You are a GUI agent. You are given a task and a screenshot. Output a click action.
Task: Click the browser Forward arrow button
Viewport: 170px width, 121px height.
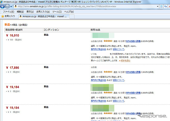pyautogui.click(x=7, y=6)
